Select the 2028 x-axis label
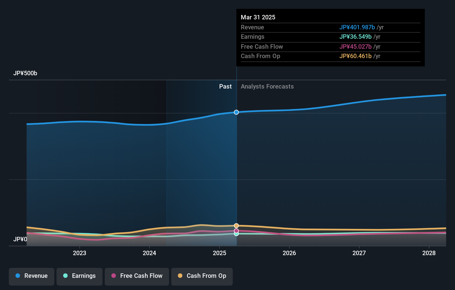 [429, 253]
